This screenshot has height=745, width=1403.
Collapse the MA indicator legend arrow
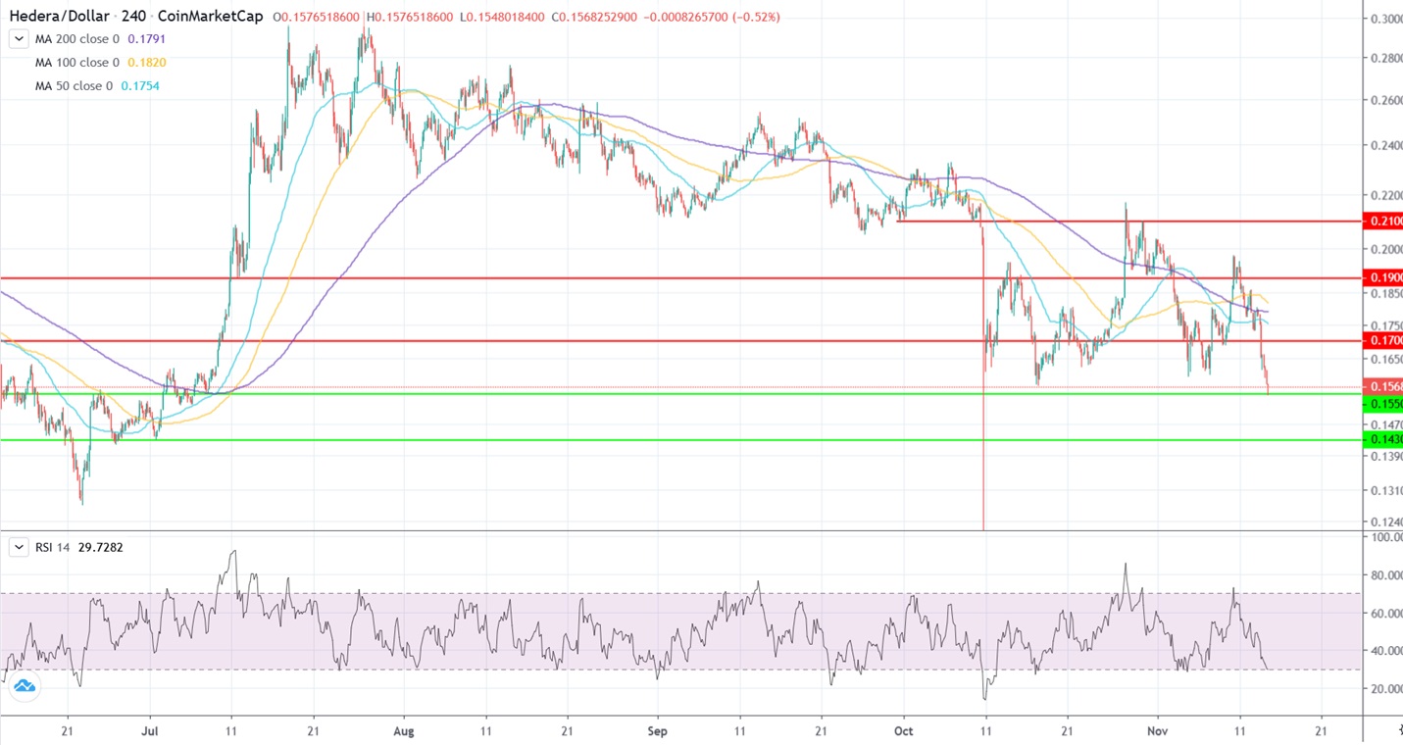pyautogui.click(x=19, y=39)
